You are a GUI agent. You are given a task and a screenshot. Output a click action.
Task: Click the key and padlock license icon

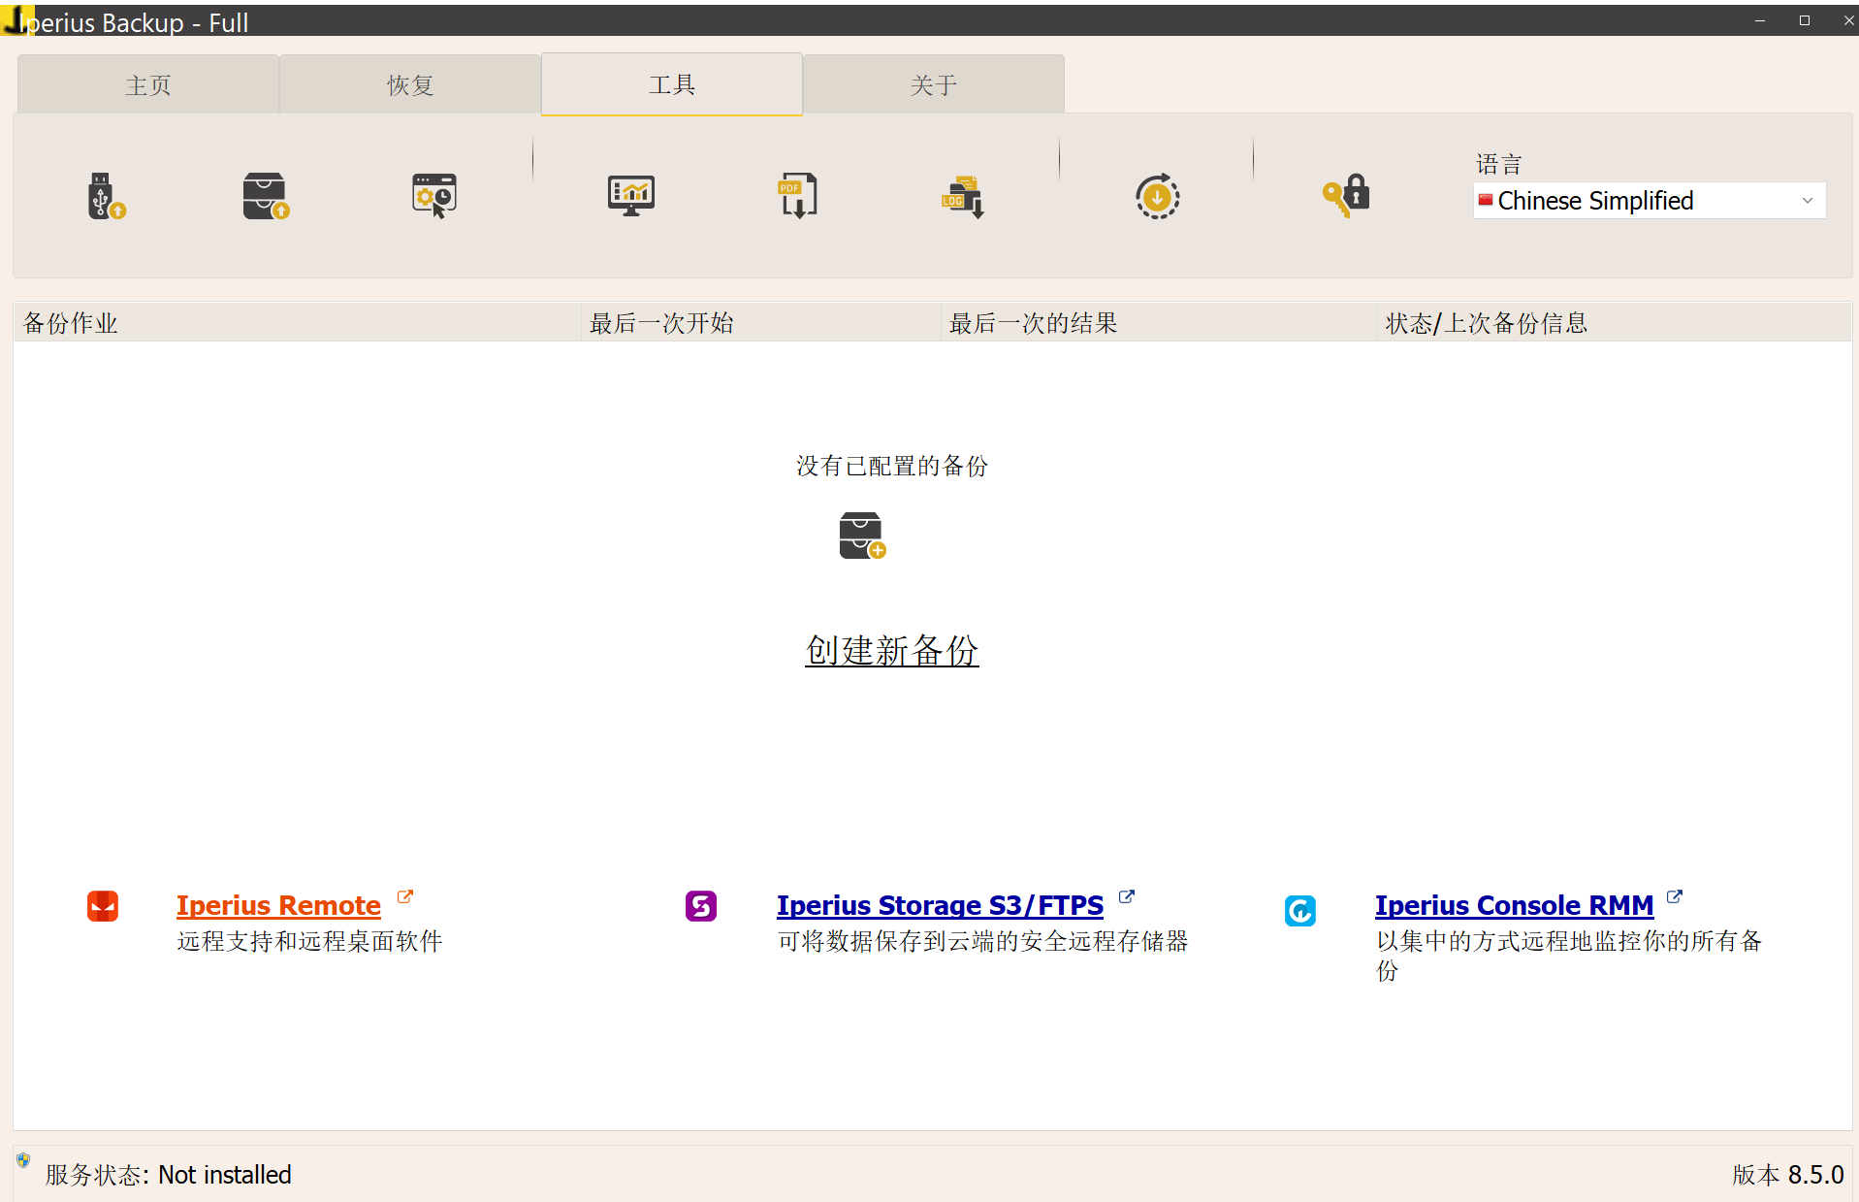click(1346, 196)
